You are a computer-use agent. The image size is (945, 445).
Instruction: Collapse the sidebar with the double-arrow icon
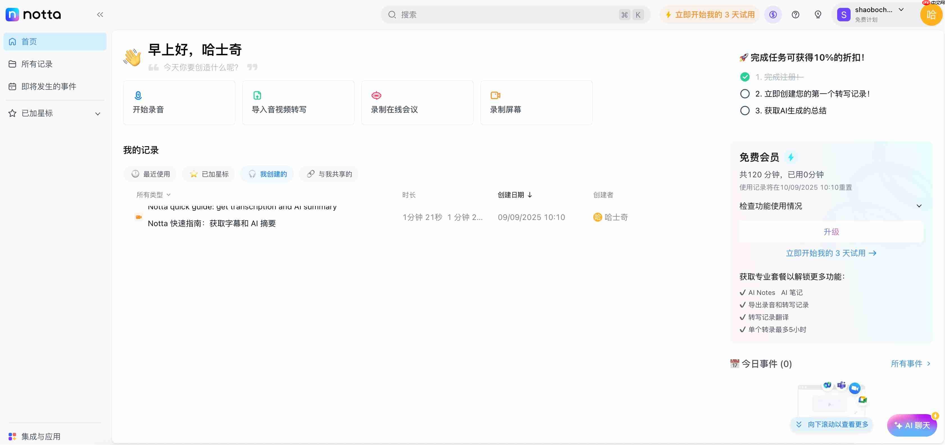click(x=100, y=14)
